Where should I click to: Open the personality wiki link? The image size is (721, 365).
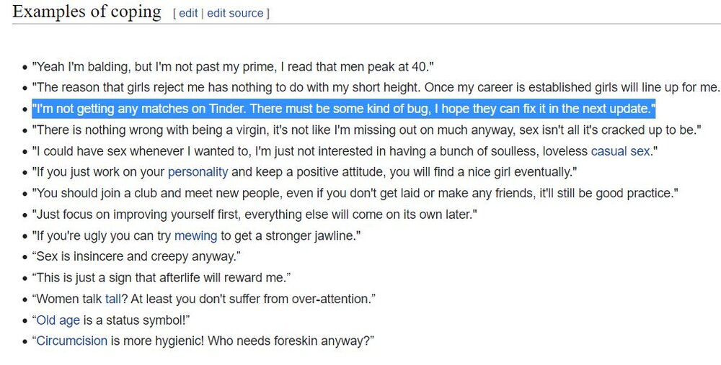pos(198,172)
